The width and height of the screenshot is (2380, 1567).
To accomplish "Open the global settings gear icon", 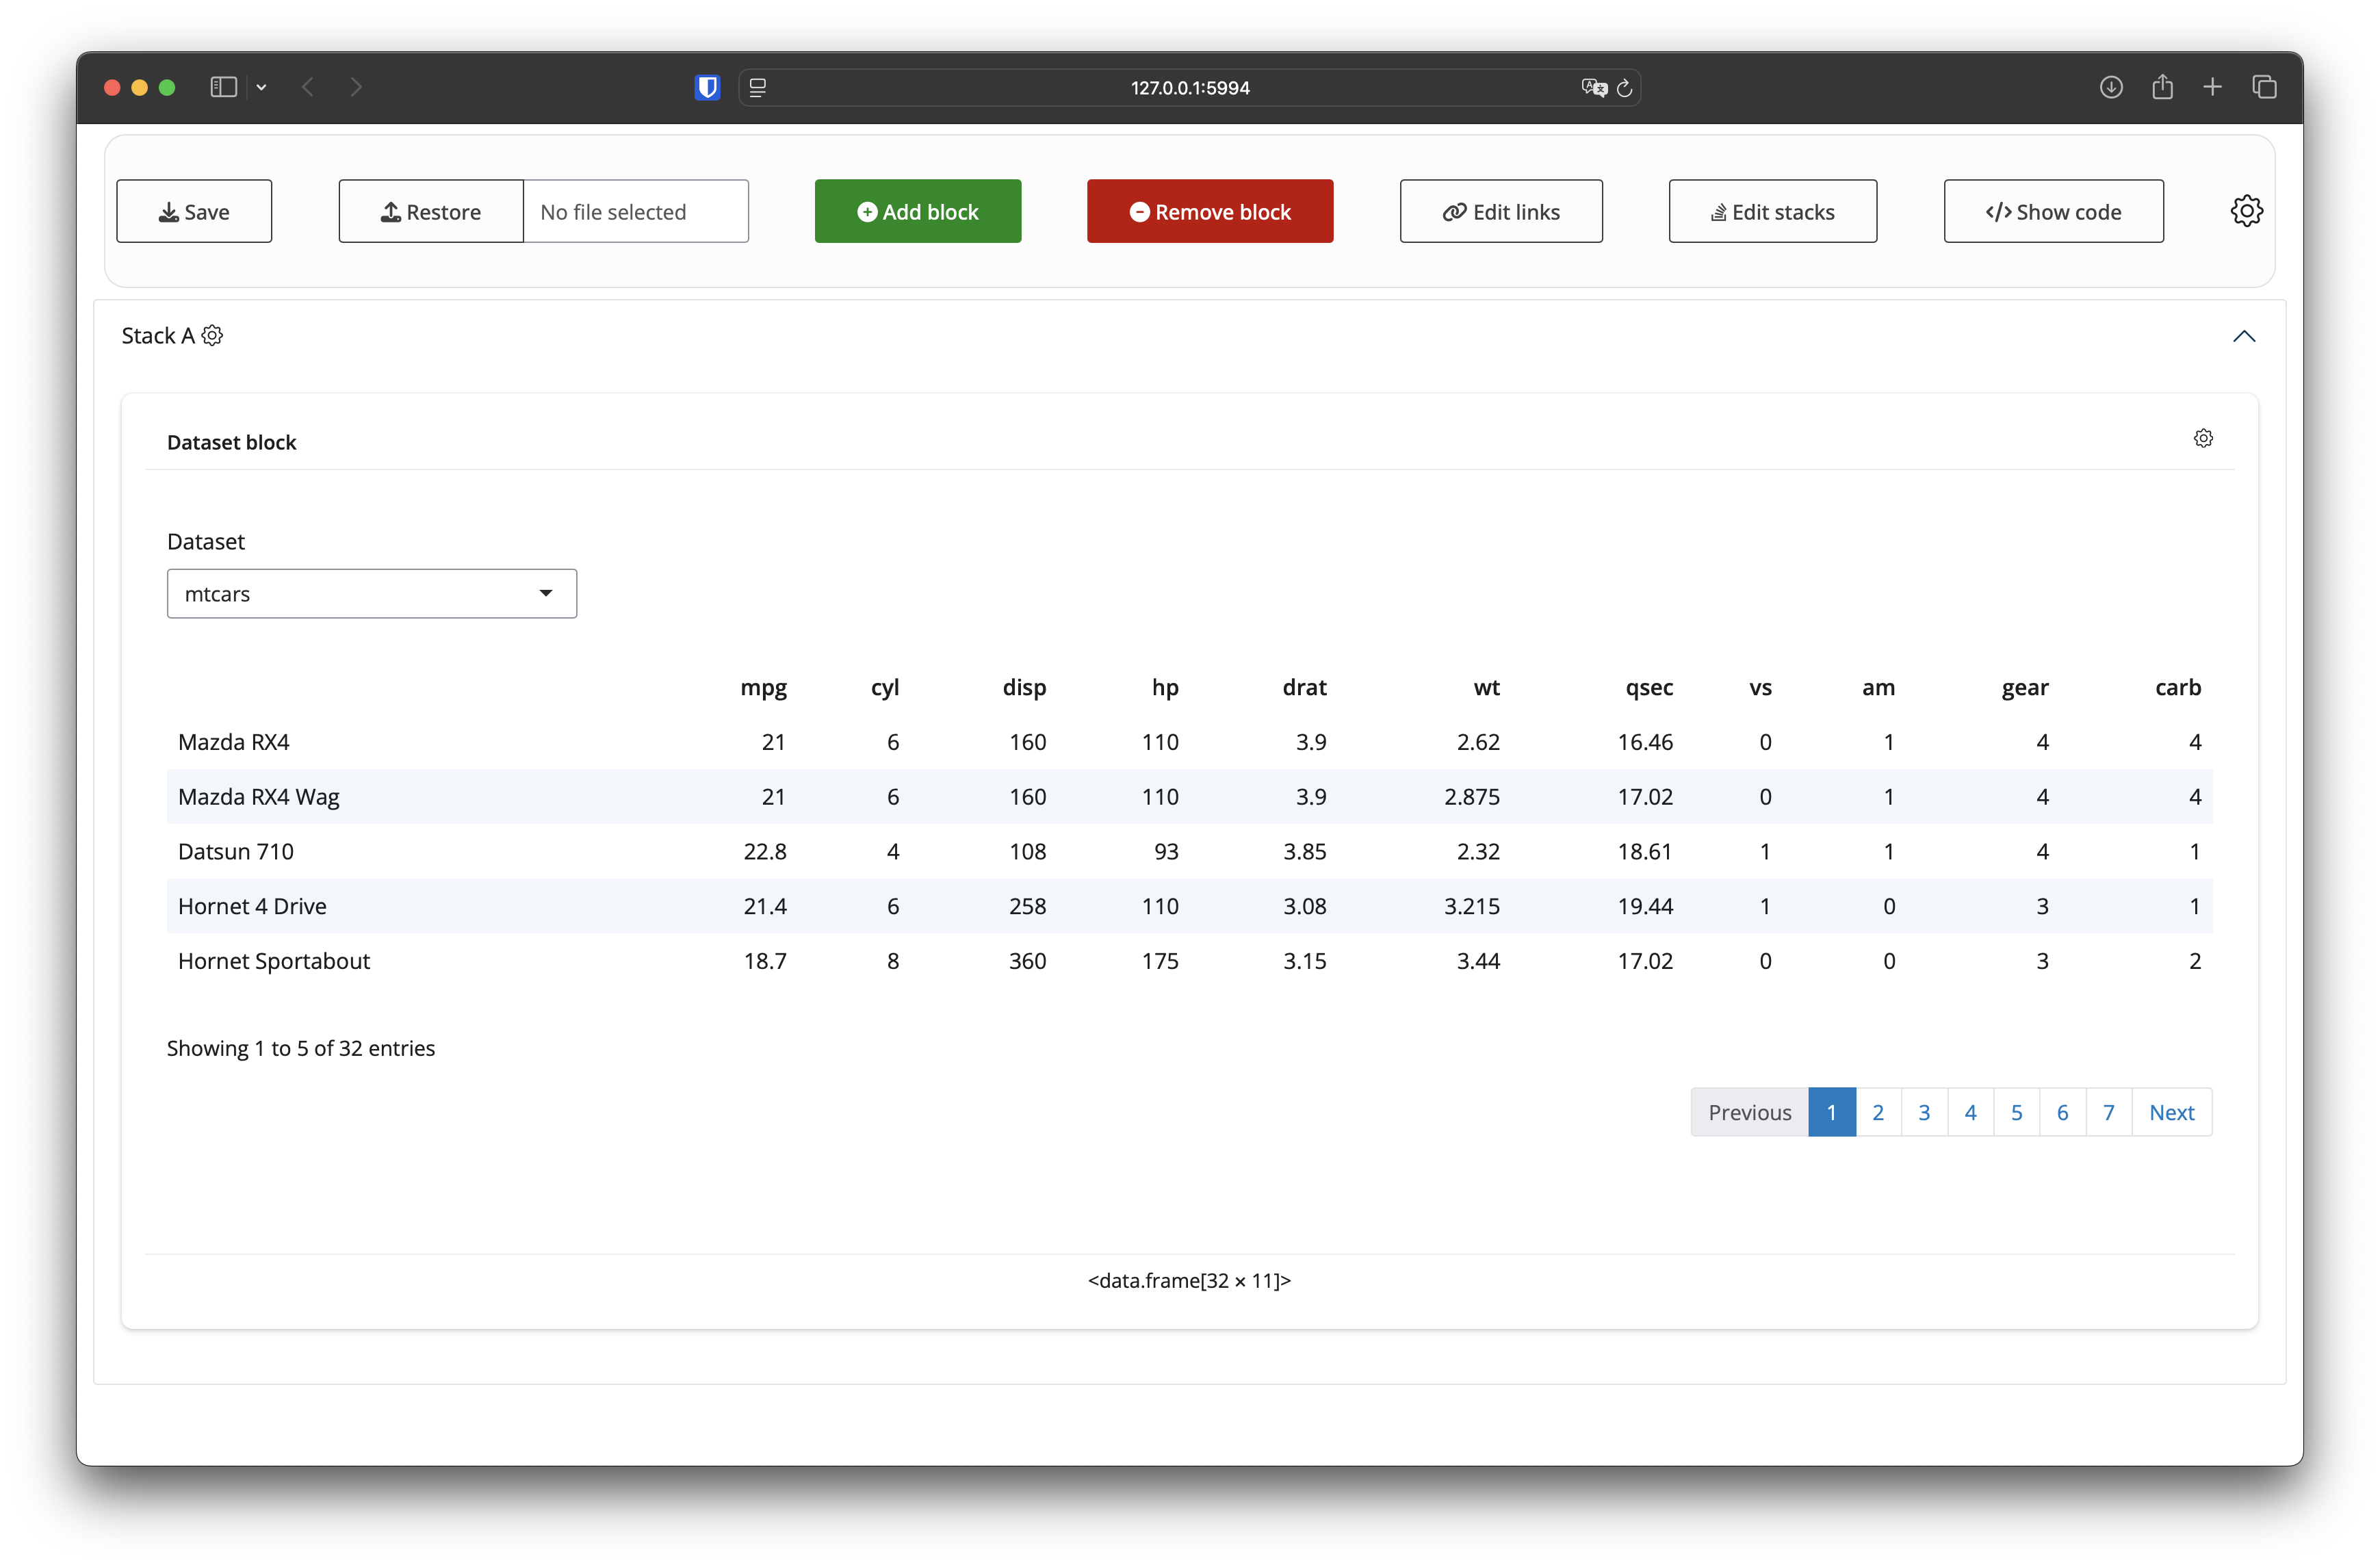I will click(2246, 211).
